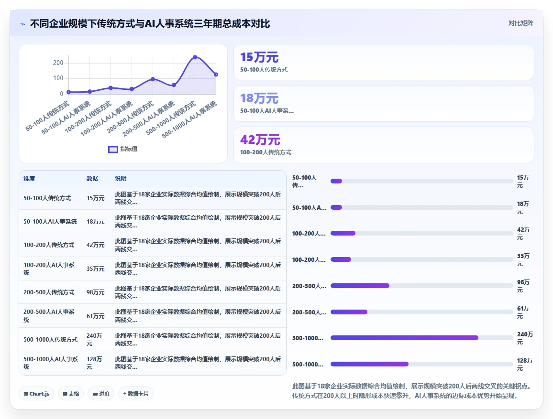Click the 进度 tag icon
The image size is (553, 419).
point(95,394)
